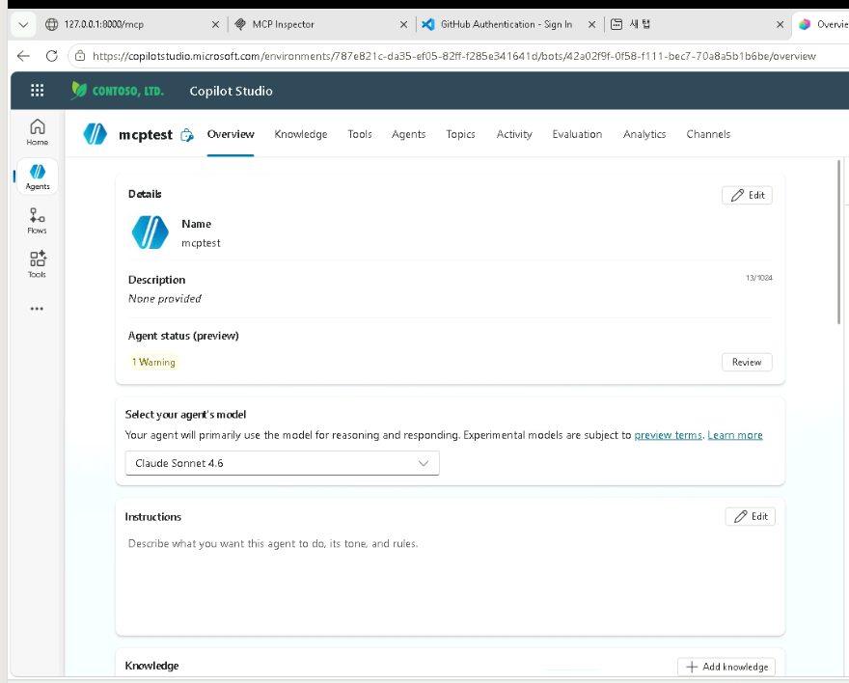The image size is (849, 683).
Task: Click Review for agent status
Action: coord(747,362)
